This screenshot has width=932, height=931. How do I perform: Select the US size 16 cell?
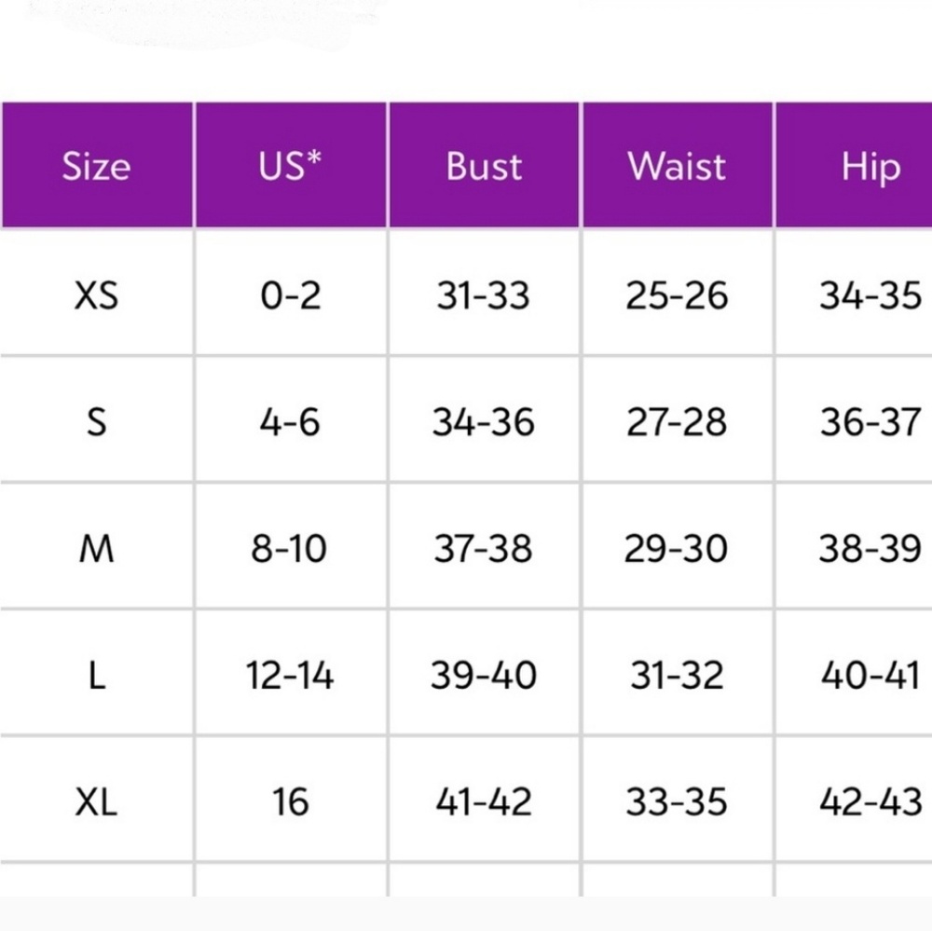click(x=291, y=801)
